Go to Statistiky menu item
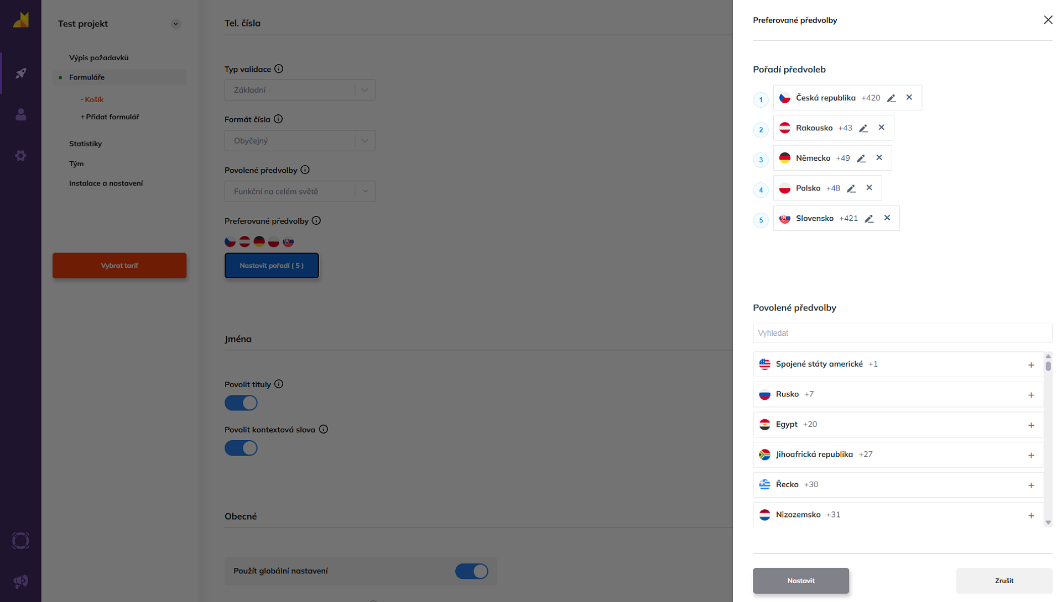 point(85,144)
